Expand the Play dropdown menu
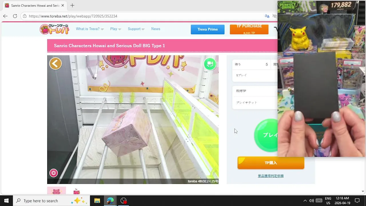 tap(116, 29)
